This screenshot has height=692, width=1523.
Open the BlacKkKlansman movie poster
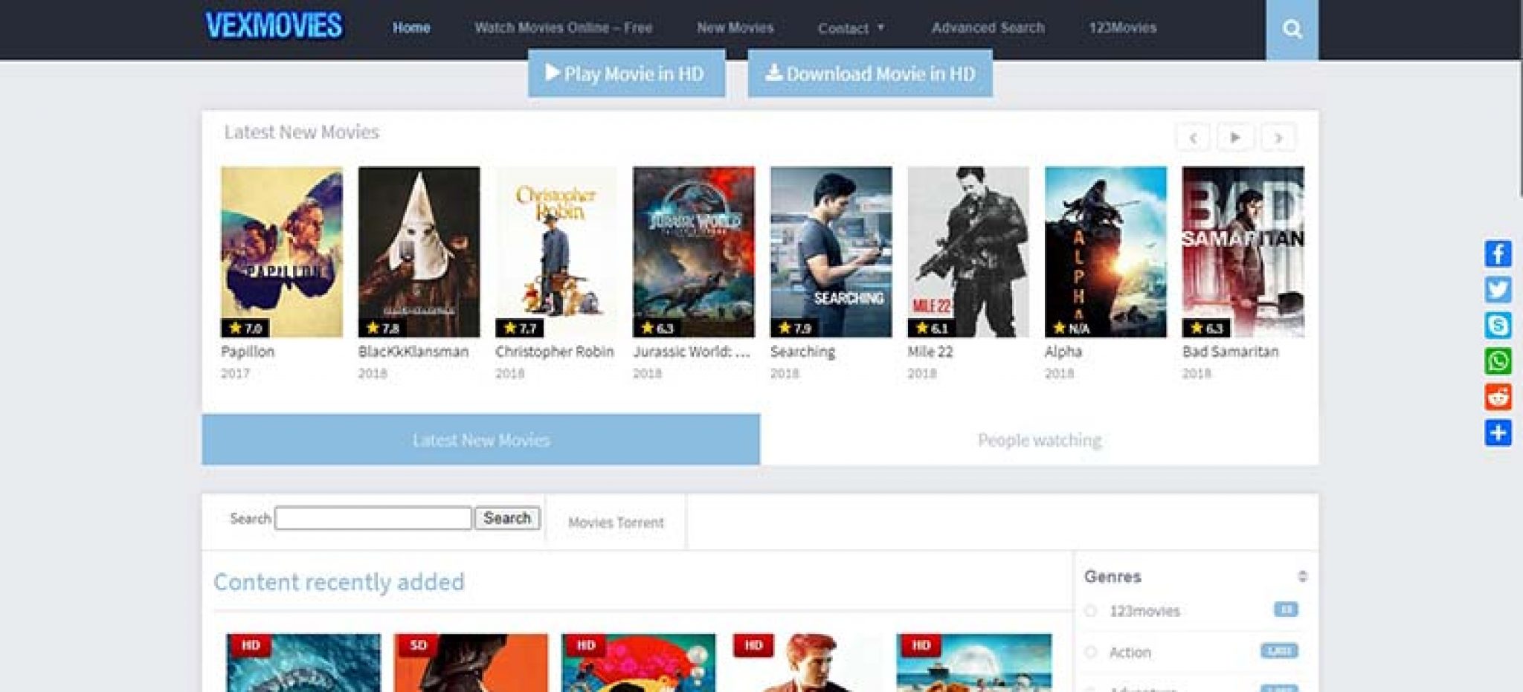[419, 252]
